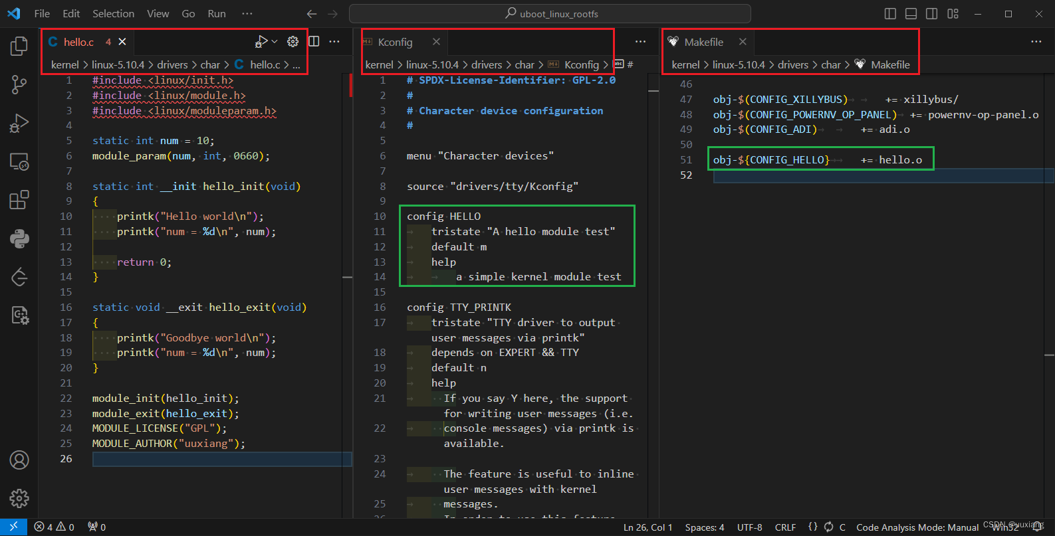Open the uboot_linux_rootfs command center search
Image resolution: width=1055 pixels, height=536 pixels.
550,13
